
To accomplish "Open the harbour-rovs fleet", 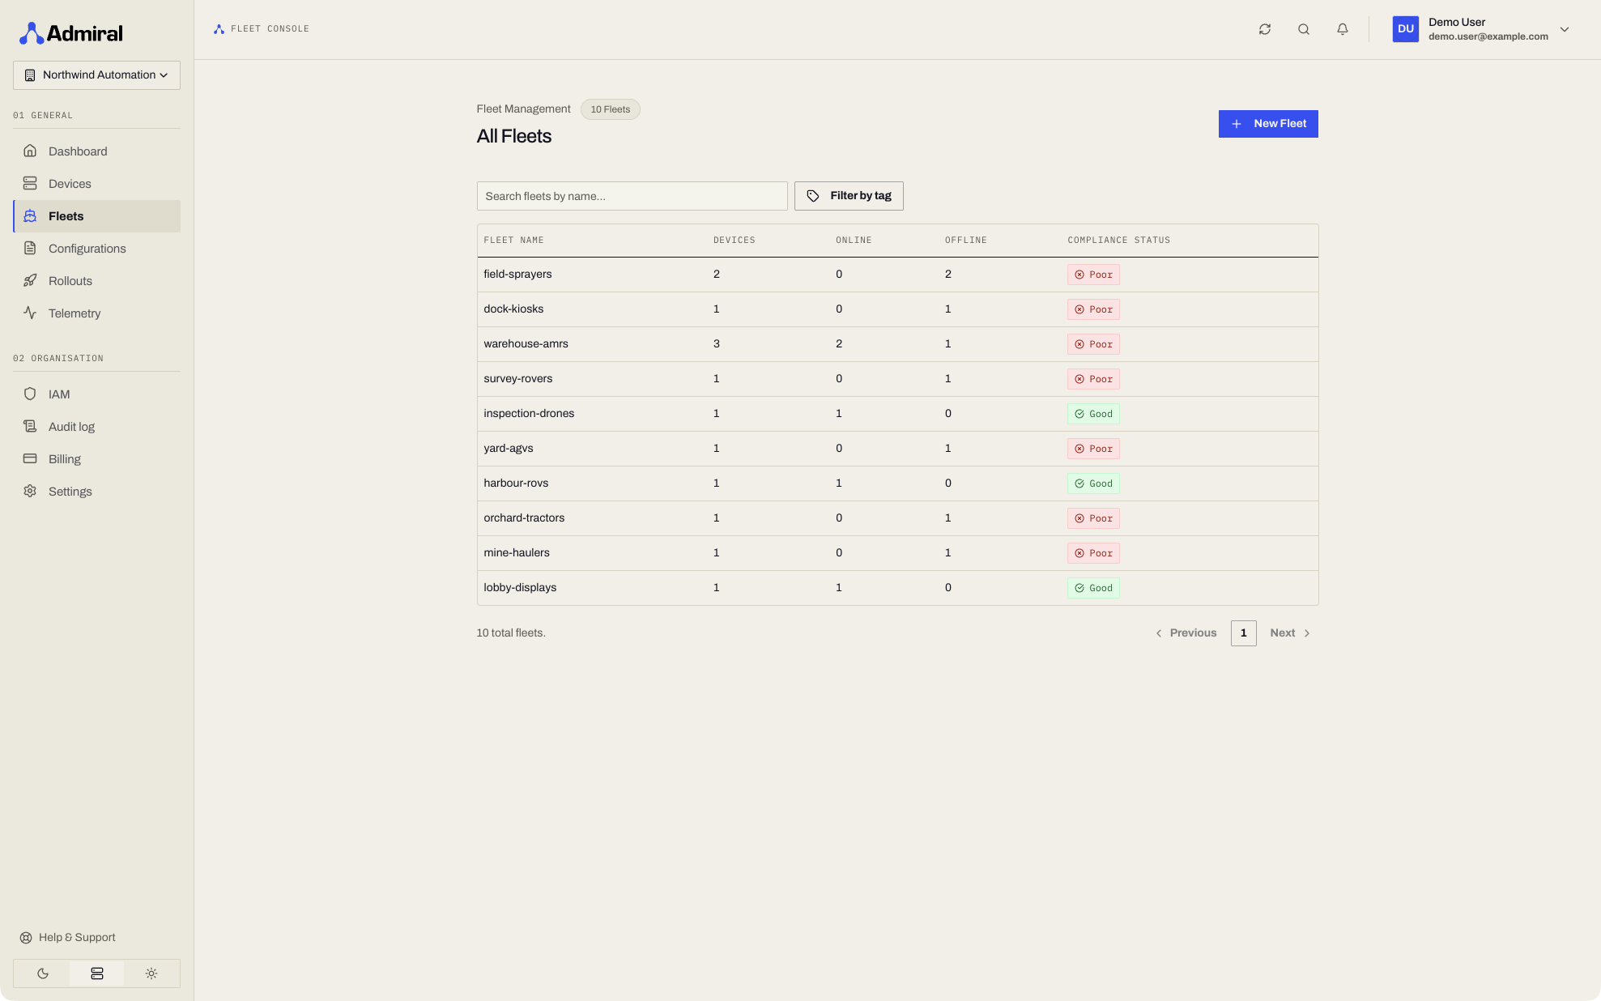I will pyautogui.click(x=897, y=483).
